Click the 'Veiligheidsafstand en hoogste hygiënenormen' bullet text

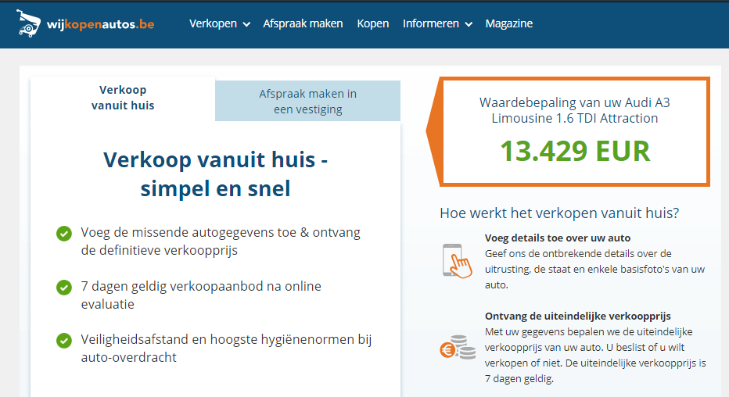pyautogui.click(x=226, y=349)
